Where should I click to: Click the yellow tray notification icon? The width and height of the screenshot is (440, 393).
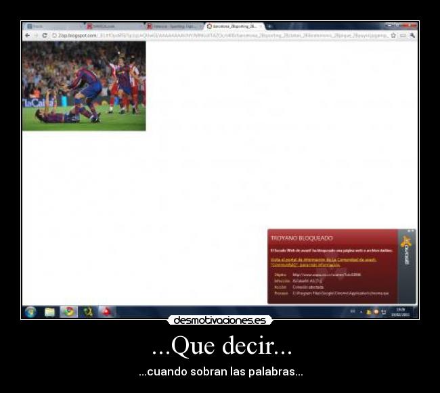tap(369, 312)
